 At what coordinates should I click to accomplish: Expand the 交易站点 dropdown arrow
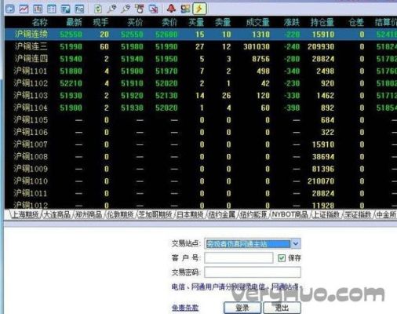[296, 243]
